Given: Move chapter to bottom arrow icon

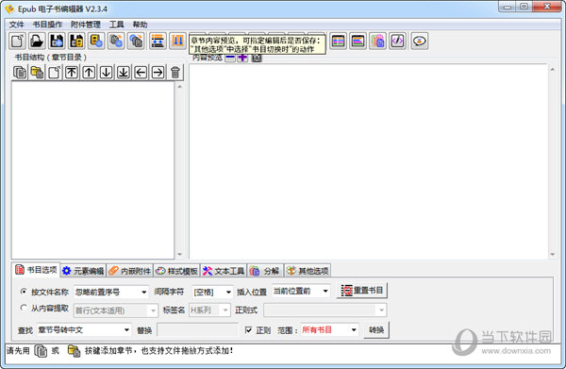Looking at the screenshot, I should (124, 73).
